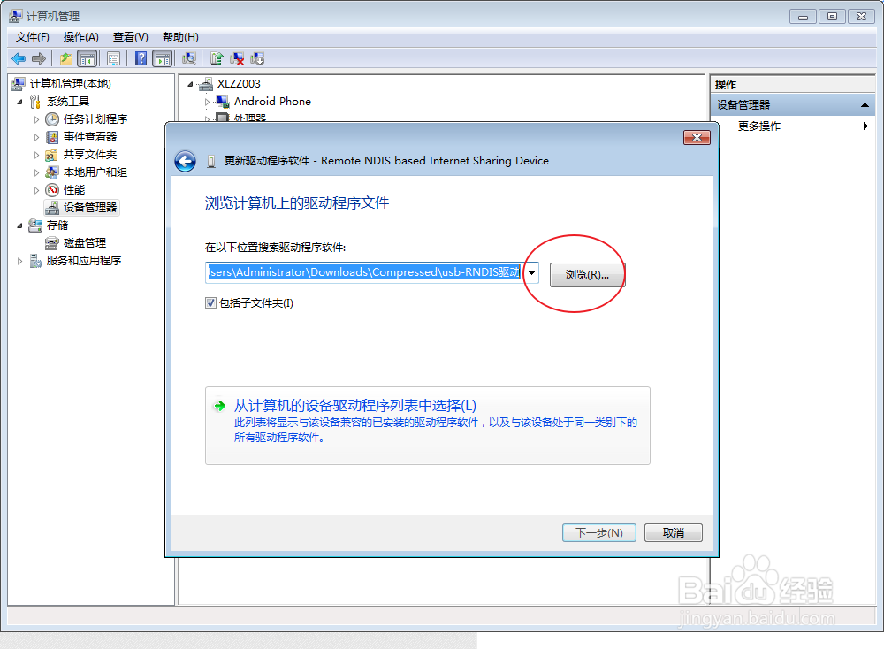
Task: Open the Properties toolbar icon
Action: [x=113, y=58]
